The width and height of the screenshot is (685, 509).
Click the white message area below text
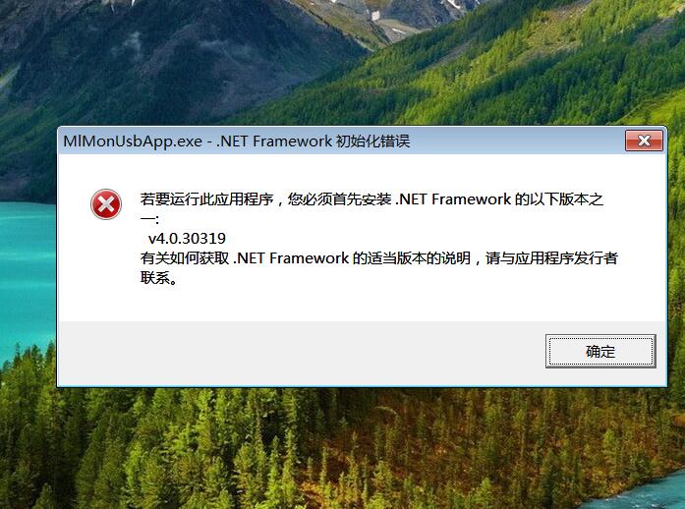click(x=362, y=304)
